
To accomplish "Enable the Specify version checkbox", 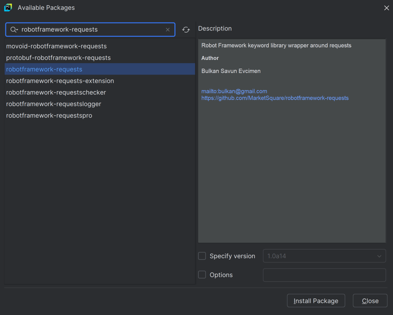I will 202,256.
